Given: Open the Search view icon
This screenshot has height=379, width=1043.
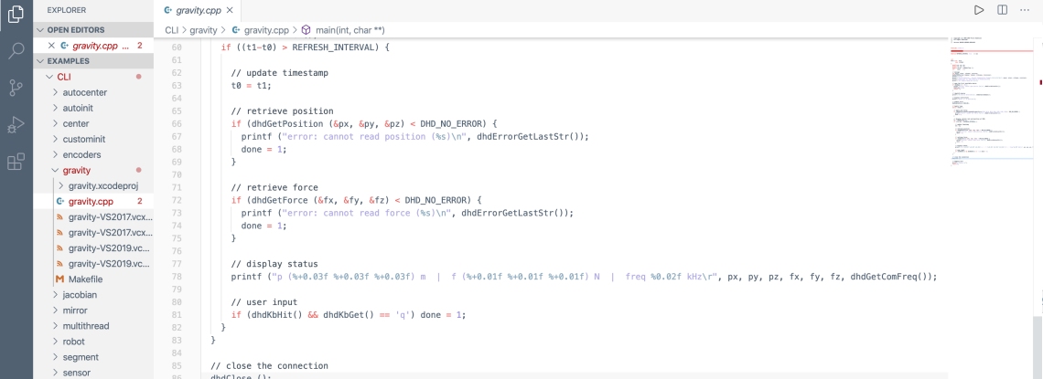Looking at the screenshot, I should pos(16,51).
